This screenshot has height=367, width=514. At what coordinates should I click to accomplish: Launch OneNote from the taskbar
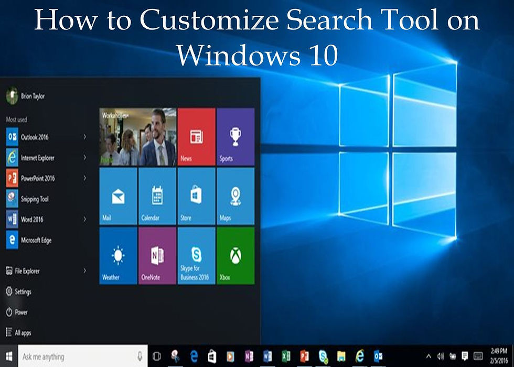click(249, 356)
